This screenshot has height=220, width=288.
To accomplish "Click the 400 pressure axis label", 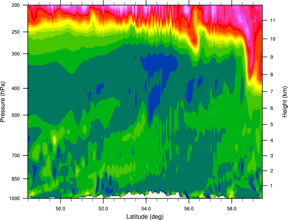I will pyautogui.click(x=16, y=88).
